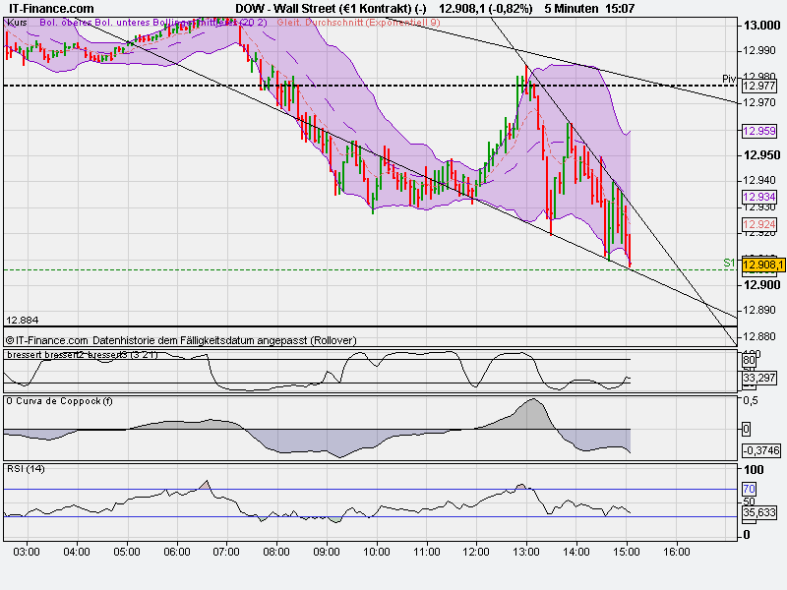Click the 08:00 time axis label

276,552
